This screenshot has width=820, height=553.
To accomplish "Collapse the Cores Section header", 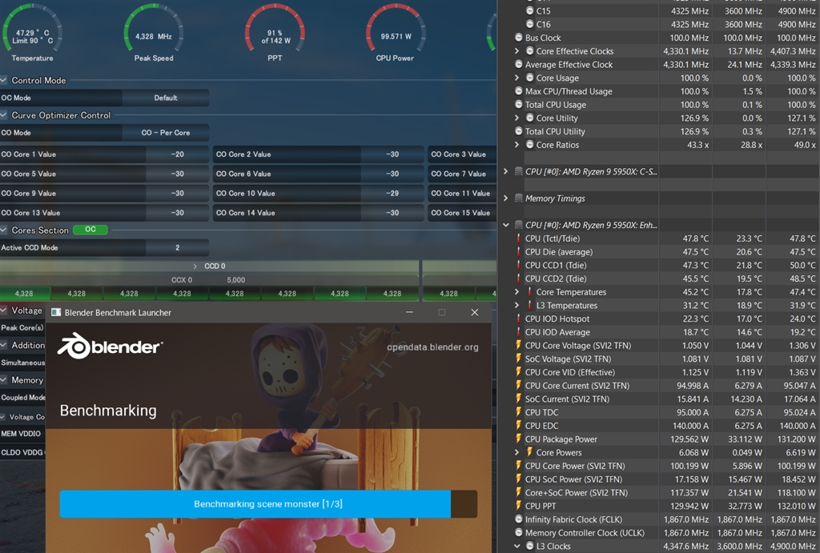I will coord(4,230).
